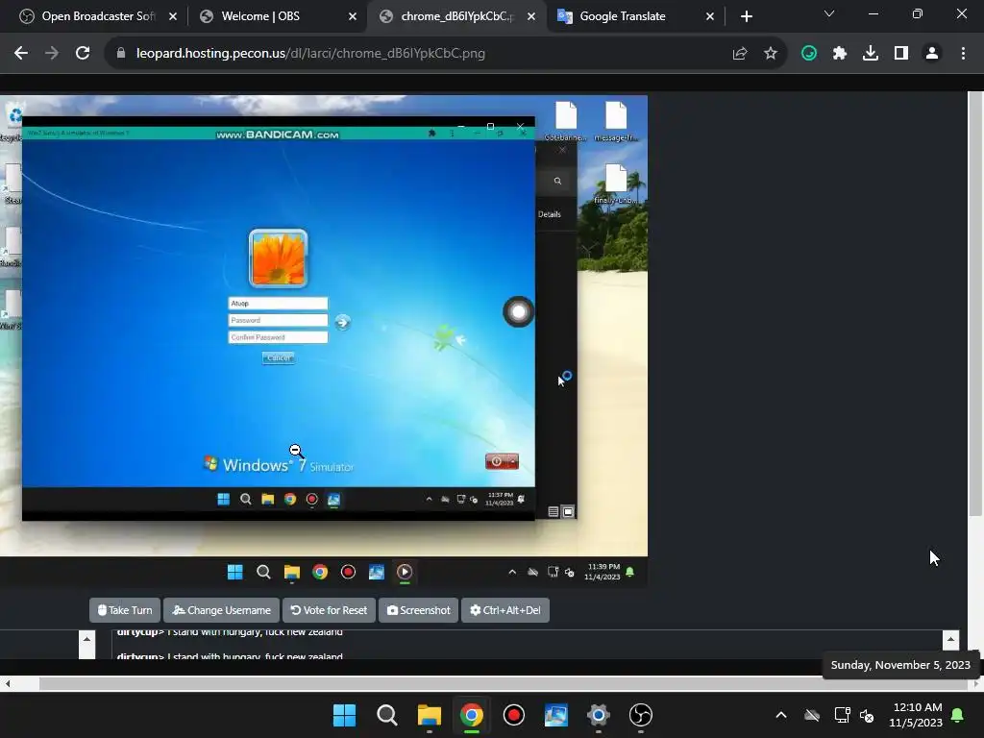Open the finally-unb... file on VM desktop
Screen dimensions: 984x738
616,184
